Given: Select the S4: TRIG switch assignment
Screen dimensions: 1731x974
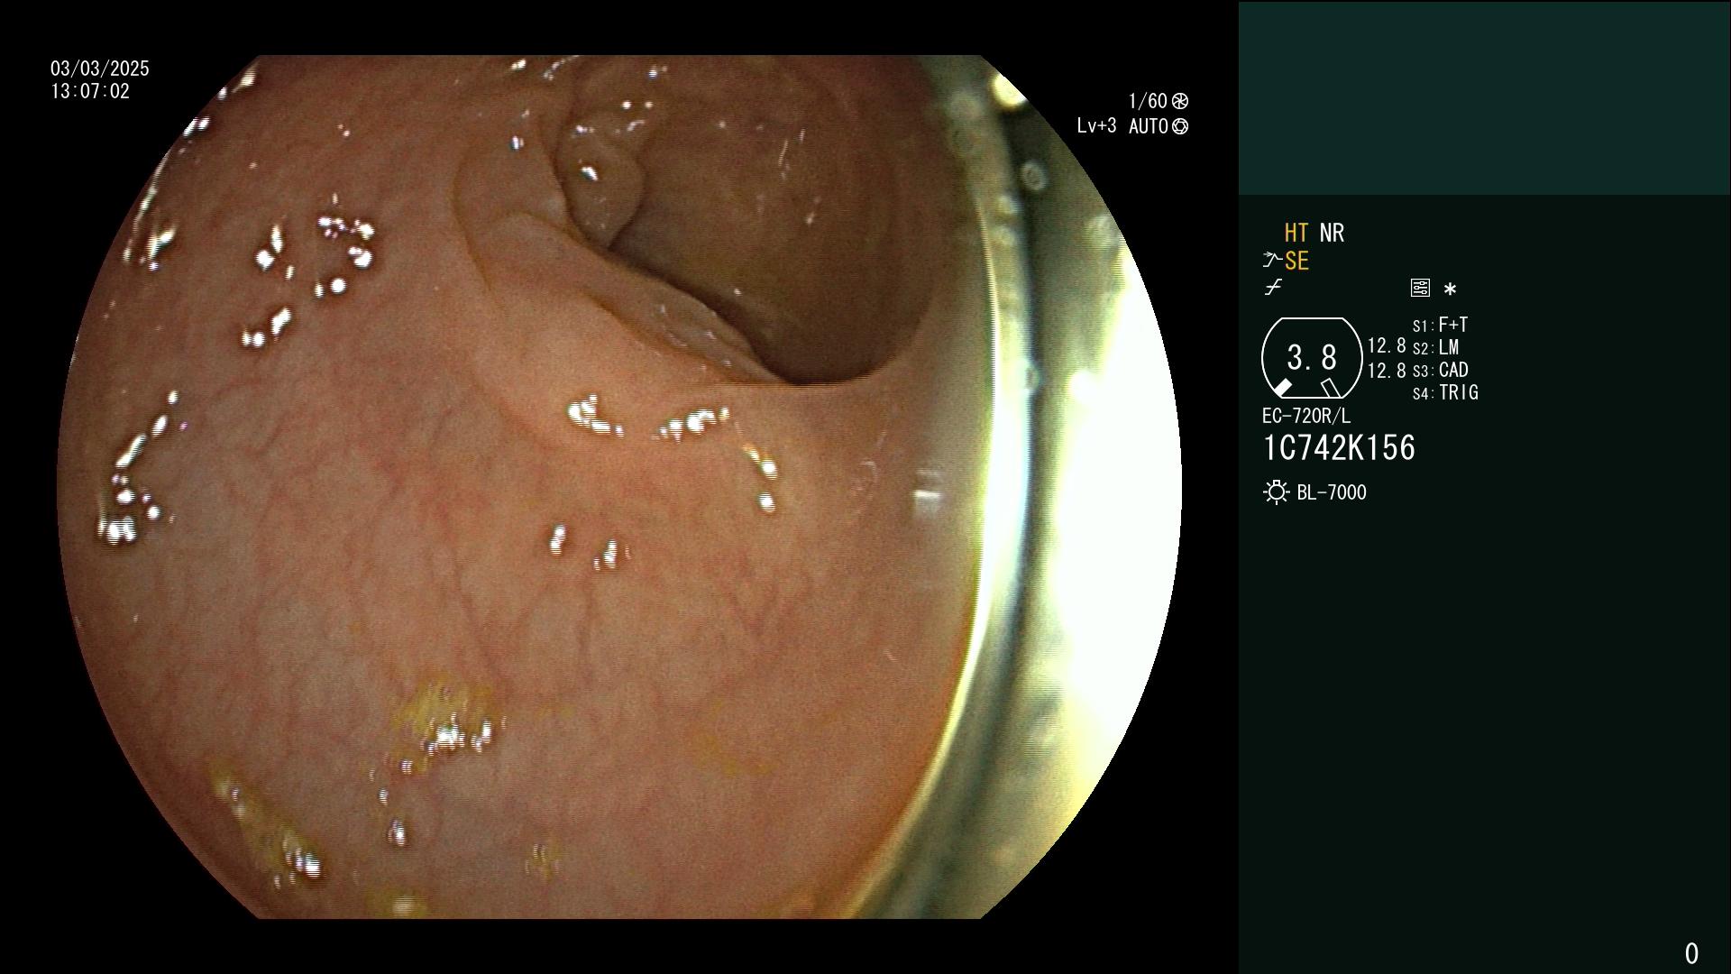Looking at the screenshot, I should (x=1445, y=393).
